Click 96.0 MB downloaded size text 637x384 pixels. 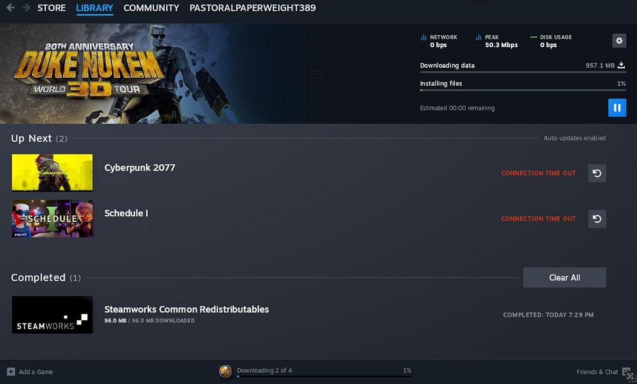[149, 321]
